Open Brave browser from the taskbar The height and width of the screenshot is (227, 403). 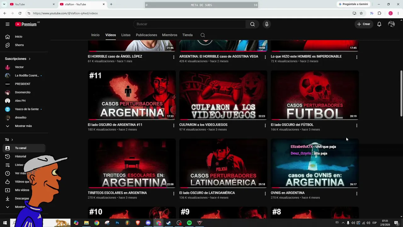tap(138, 223)
